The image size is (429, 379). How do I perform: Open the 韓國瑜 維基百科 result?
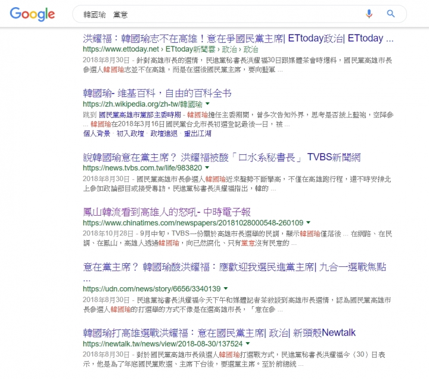point(157,94)
